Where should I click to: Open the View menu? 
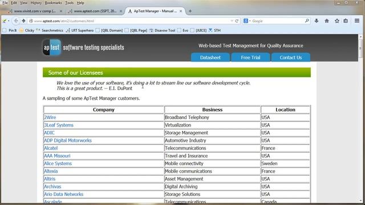coord(23,3)
